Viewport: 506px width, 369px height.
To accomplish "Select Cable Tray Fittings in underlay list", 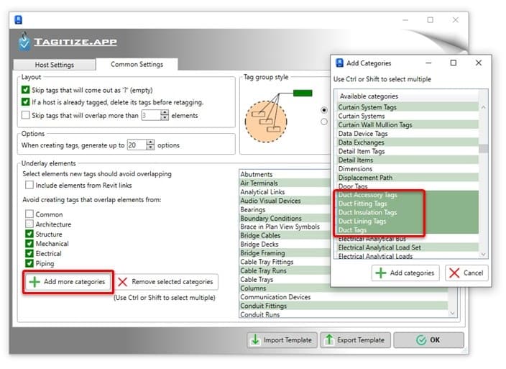I will (x=285, y=262).
